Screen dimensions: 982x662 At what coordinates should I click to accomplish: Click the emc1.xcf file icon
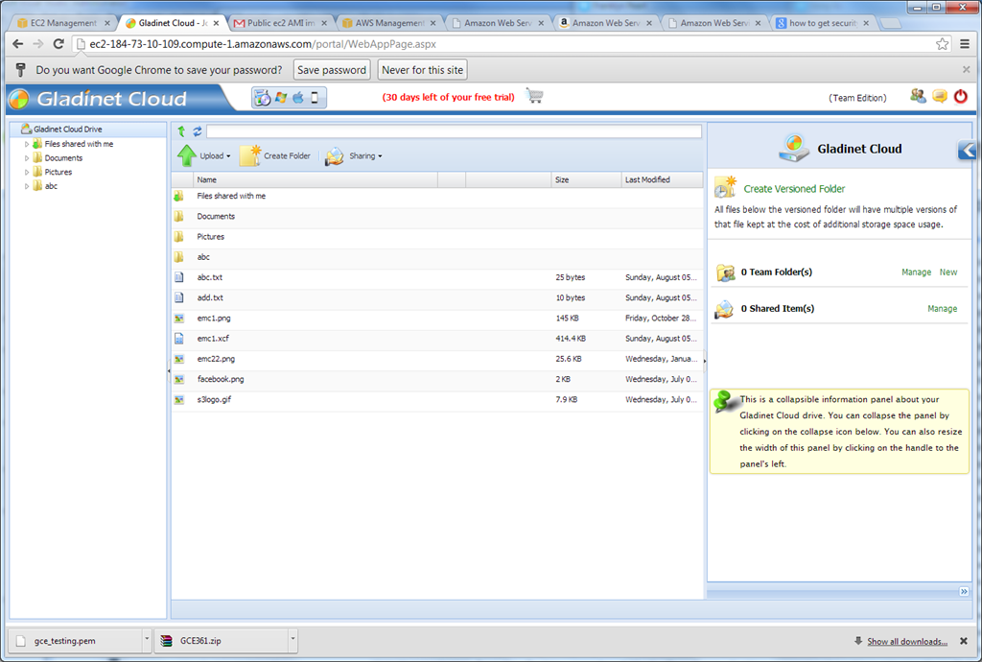tap(179, 339)
